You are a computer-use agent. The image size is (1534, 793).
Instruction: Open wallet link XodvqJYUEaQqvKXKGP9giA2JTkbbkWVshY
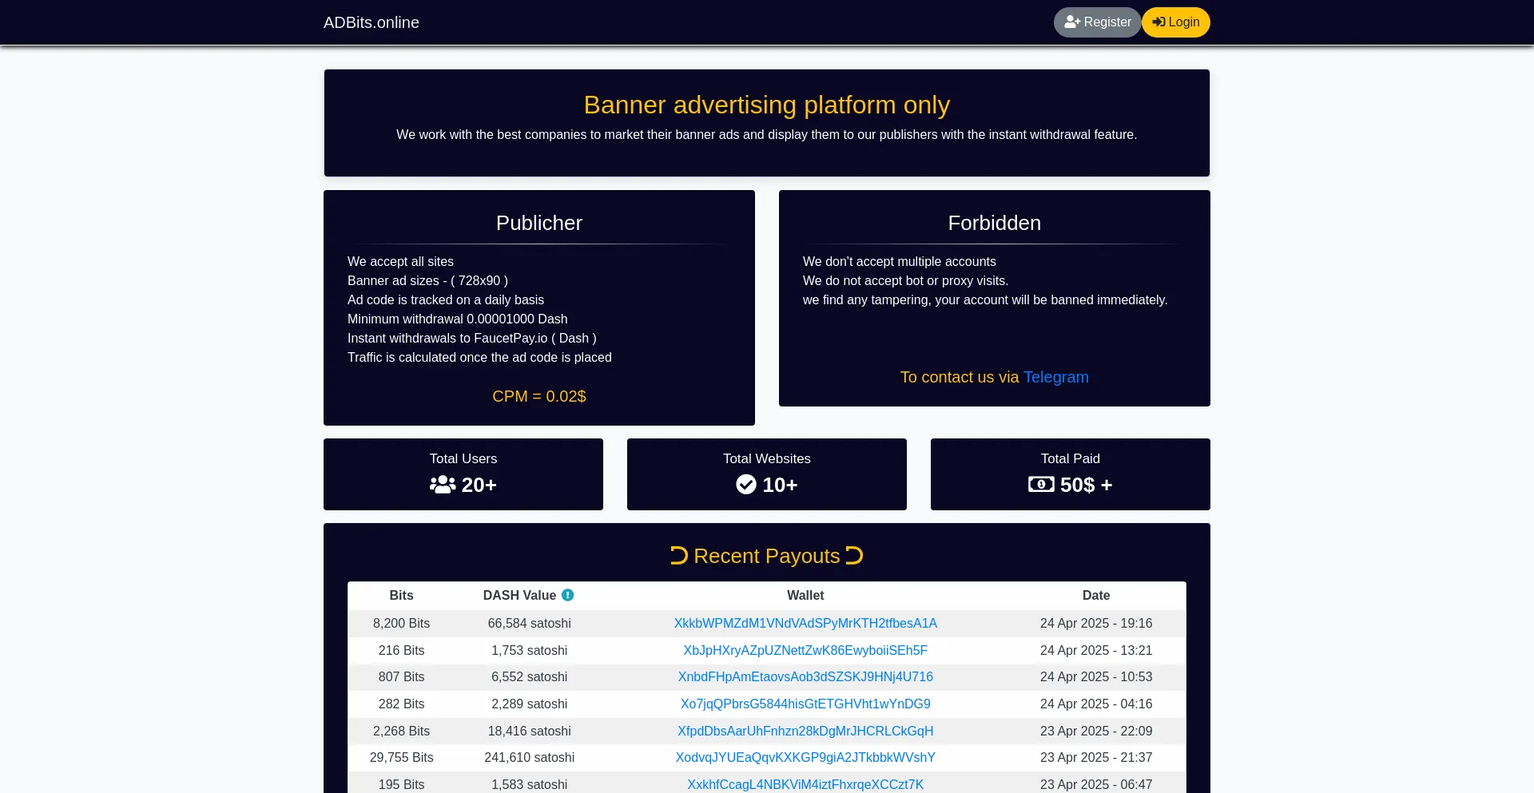coord(805,757)
